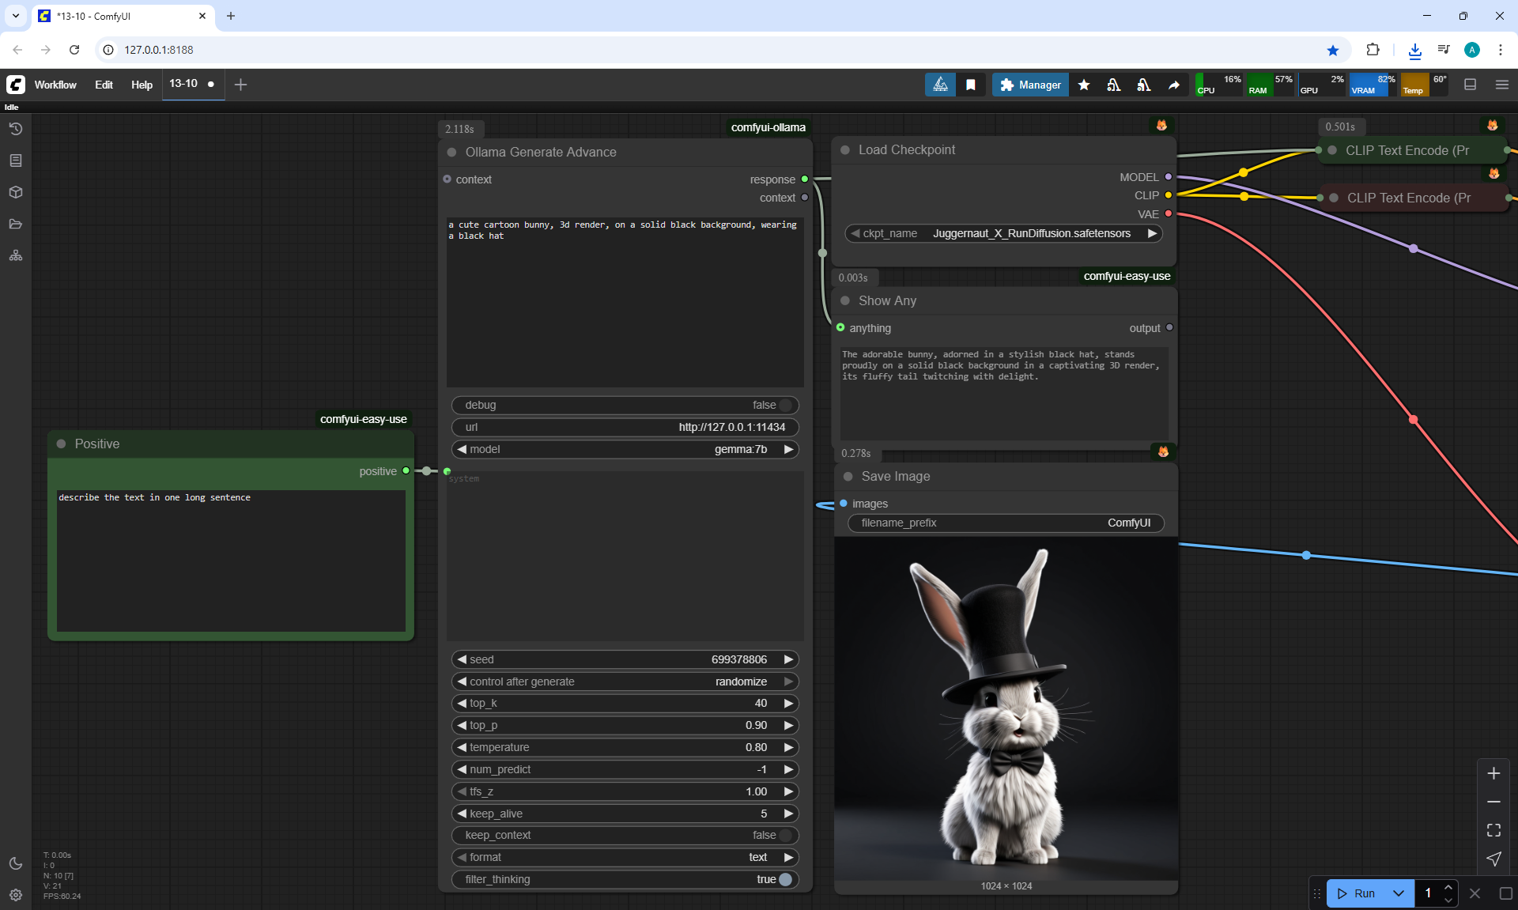Click the Run button
Screen dimensions: 1518x910
1358,893
